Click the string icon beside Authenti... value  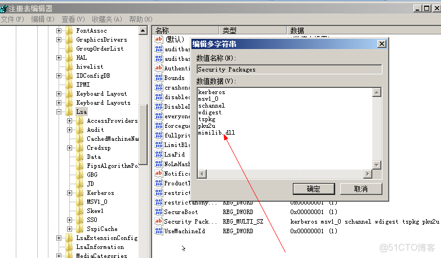point(159,68)
